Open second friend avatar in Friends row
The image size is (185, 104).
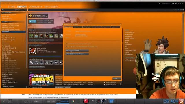(x=36, y=36)
